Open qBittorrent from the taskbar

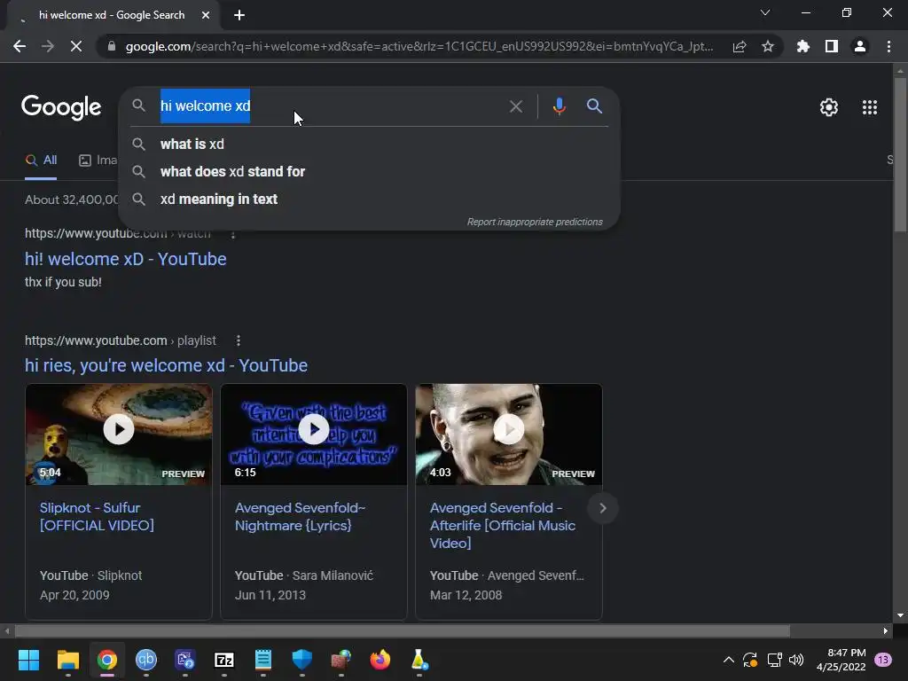146,660
